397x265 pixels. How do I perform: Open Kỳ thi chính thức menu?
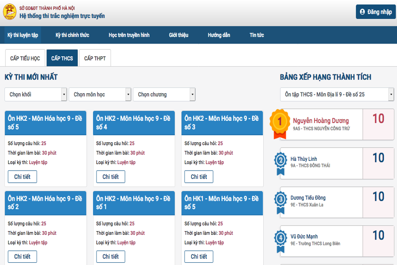(x=72, y=35)
